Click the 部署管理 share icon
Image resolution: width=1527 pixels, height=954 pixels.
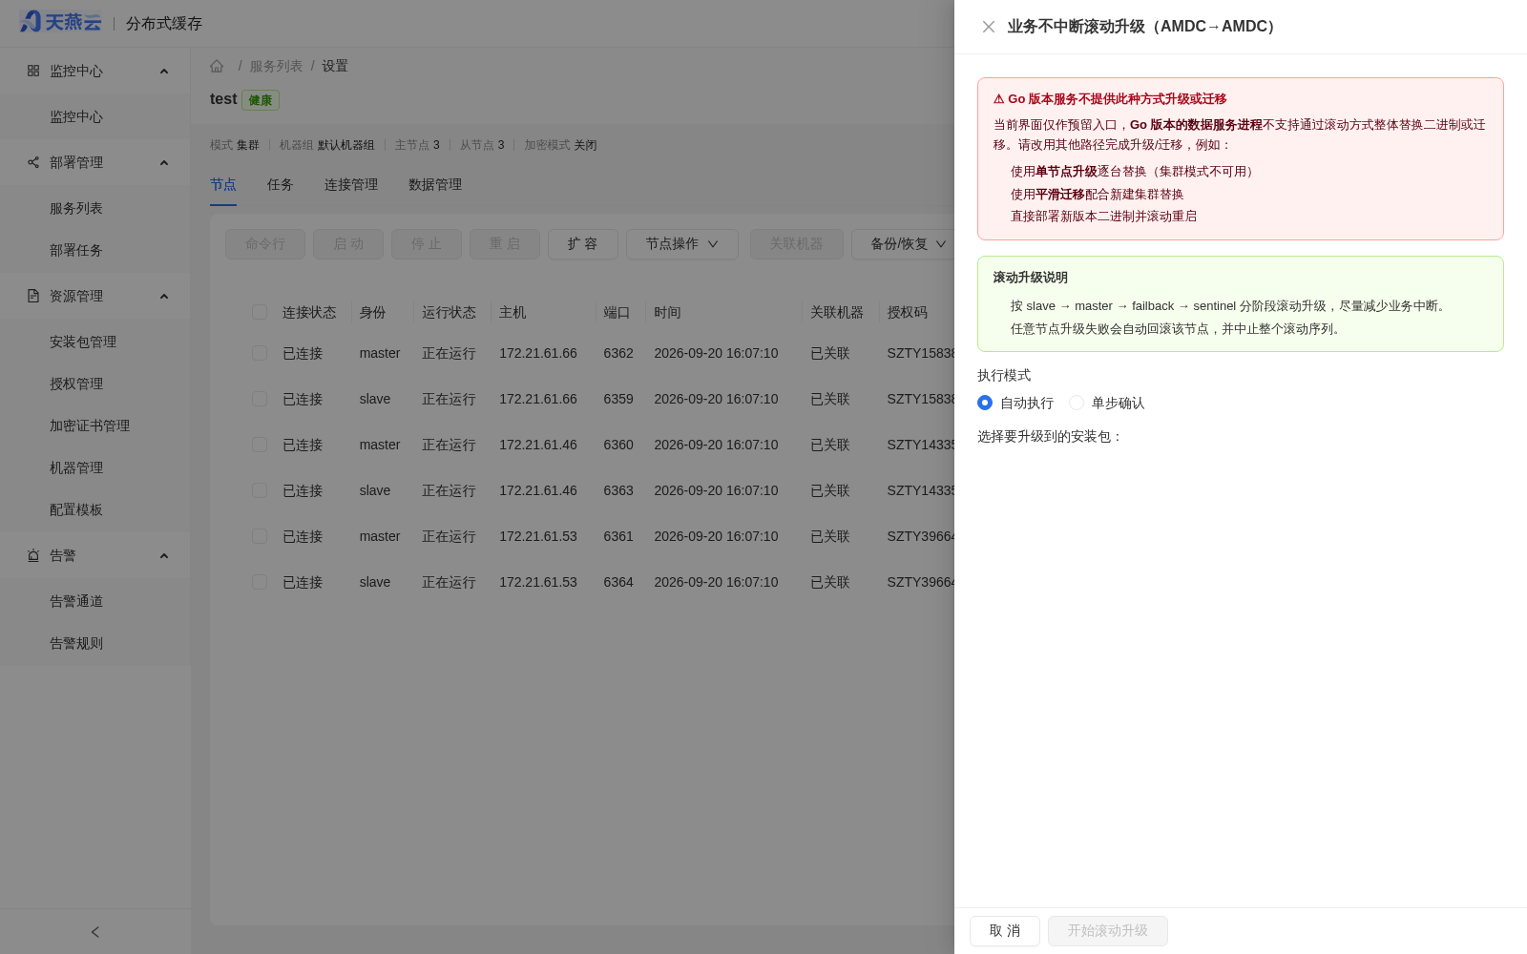[x=33, y=162]
